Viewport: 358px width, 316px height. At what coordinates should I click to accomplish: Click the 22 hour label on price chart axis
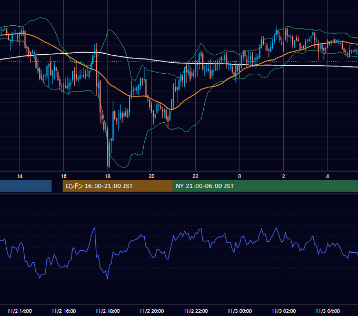point(195,176)
